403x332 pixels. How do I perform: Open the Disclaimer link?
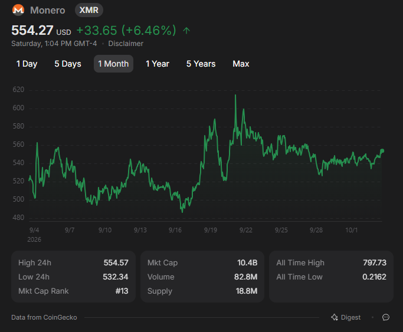[126, 44]
